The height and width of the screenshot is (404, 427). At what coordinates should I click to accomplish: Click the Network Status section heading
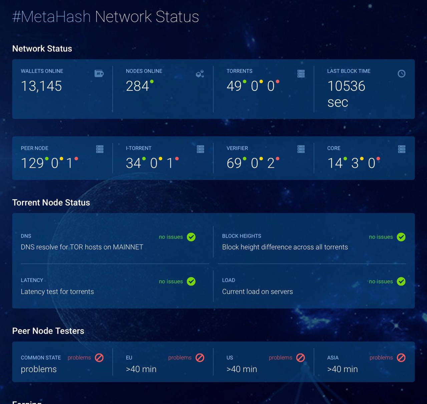click(x=42, y=49)
